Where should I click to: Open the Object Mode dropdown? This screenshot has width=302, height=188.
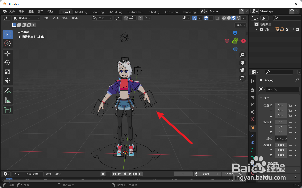coord(26,18)
